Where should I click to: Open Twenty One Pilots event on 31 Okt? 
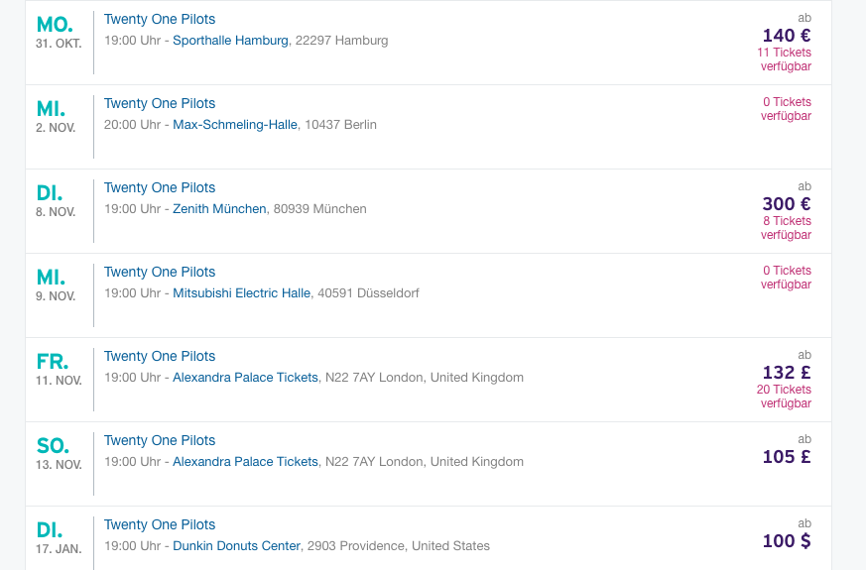(x=160, y=19)
